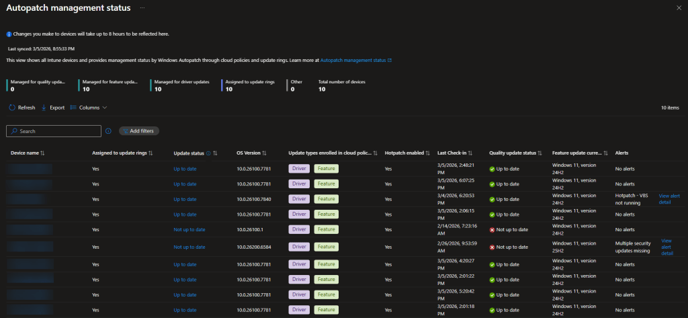Sort by the OS Version column

[264, 153]
